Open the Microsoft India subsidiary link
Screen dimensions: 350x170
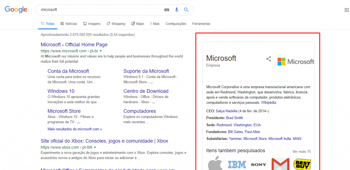280,139
